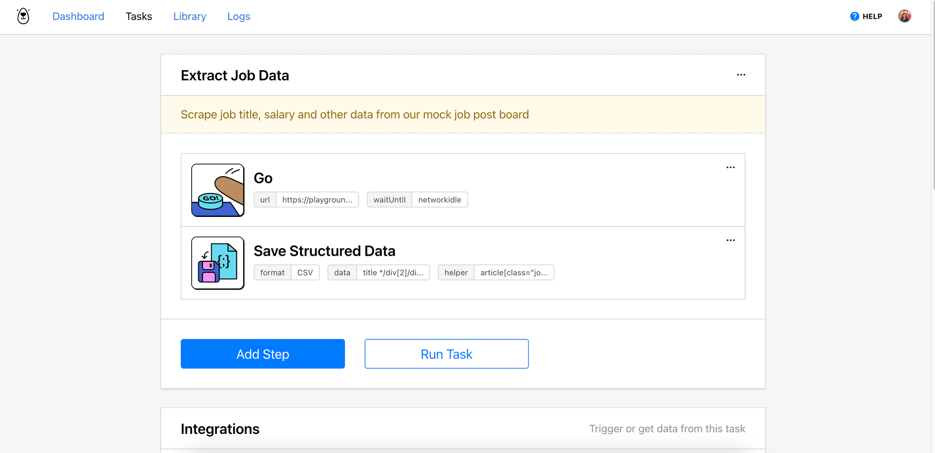935x453 pixels.
Task: Open the Go step three-dot menu
Action: (x=730, y=167)
